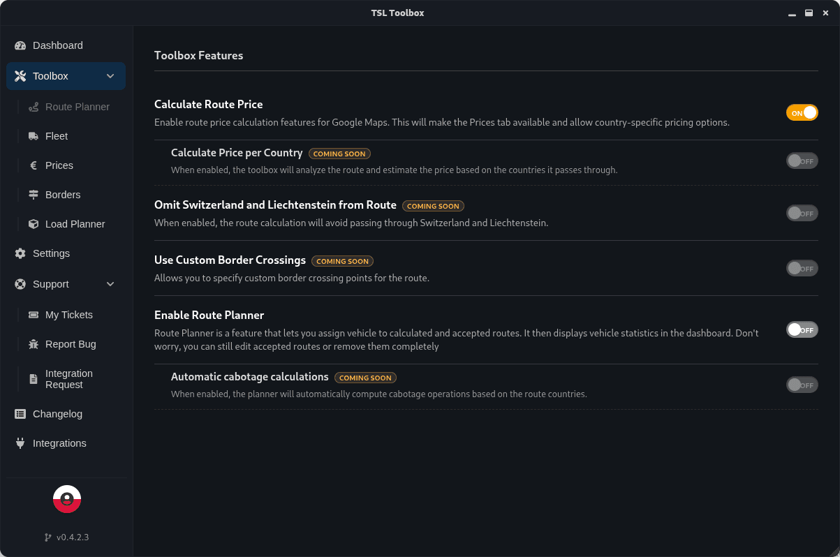Click the Toolbox wrench icon
Screen dimensions: 840x557
[x=20, y=76]
